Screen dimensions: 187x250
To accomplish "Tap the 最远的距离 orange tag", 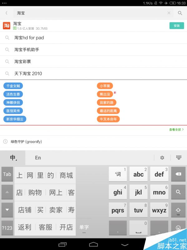I will point(108,111).
